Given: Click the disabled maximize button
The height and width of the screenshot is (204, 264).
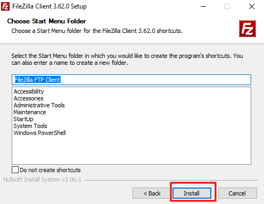Looking at the screenshot, I should [x=227, y=6].
